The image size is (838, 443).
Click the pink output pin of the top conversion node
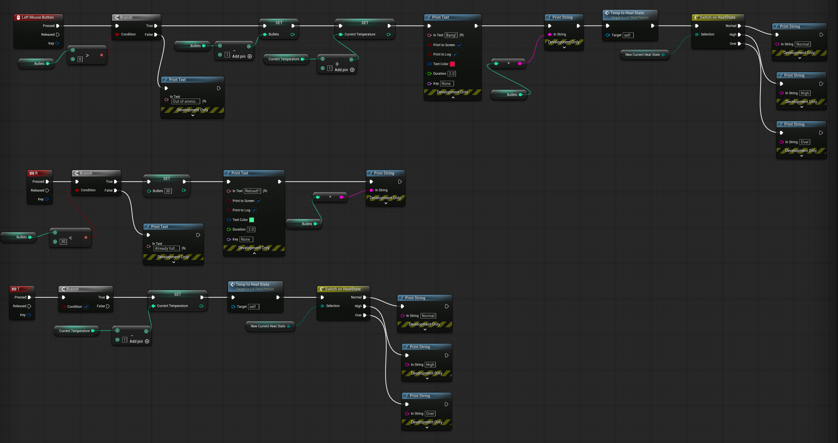pyautogui.click(x=520, y=64)
